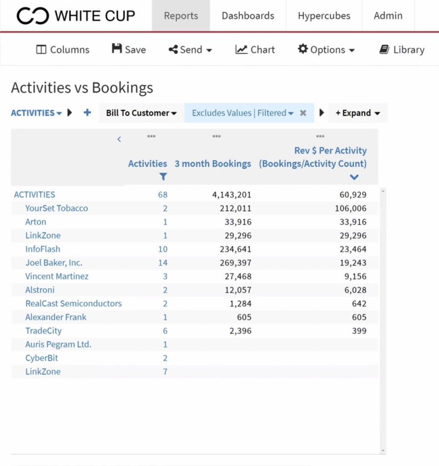Viewport: 439px width, 466px height.
Task: Open the + Expand dropdown
Action: (358, 113)
